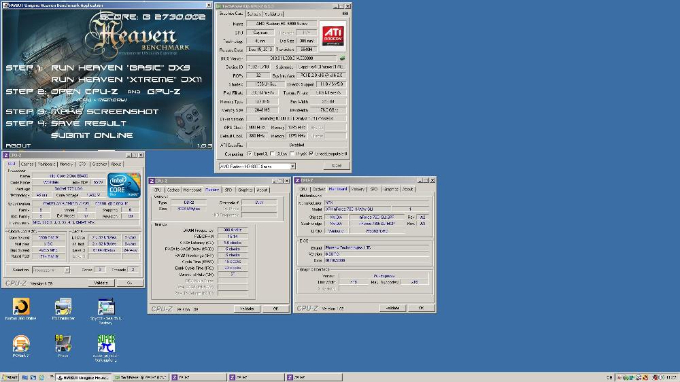Click Run Heaven "Xtreme" DX11 in the Heaven window
This screenshot has height=382, width=680.
[x=126, y=80]
